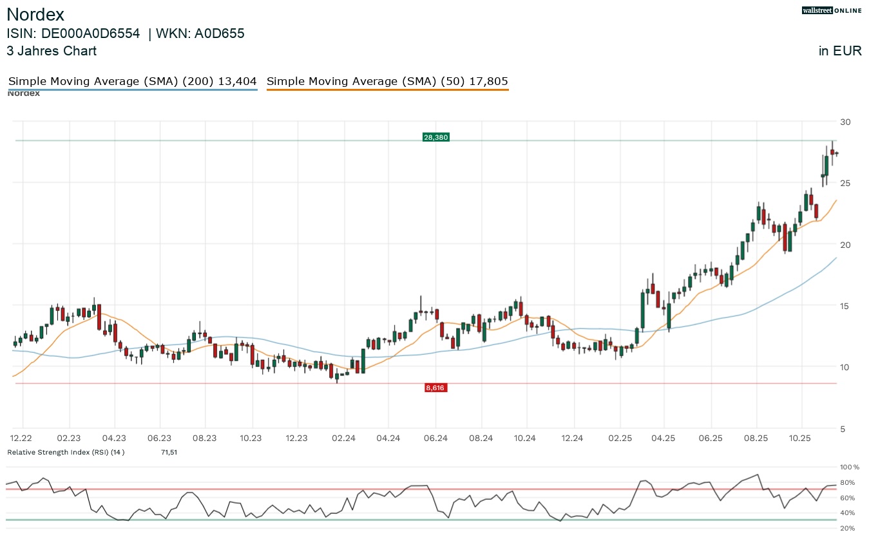Click the red 8,616 low price marker

tap(435, 388)
